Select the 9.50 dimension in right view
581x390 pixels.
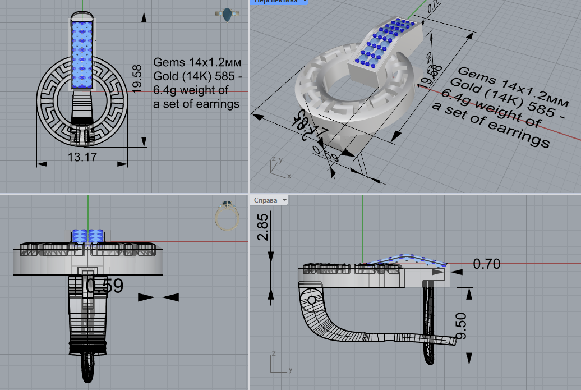pos(461,326)
